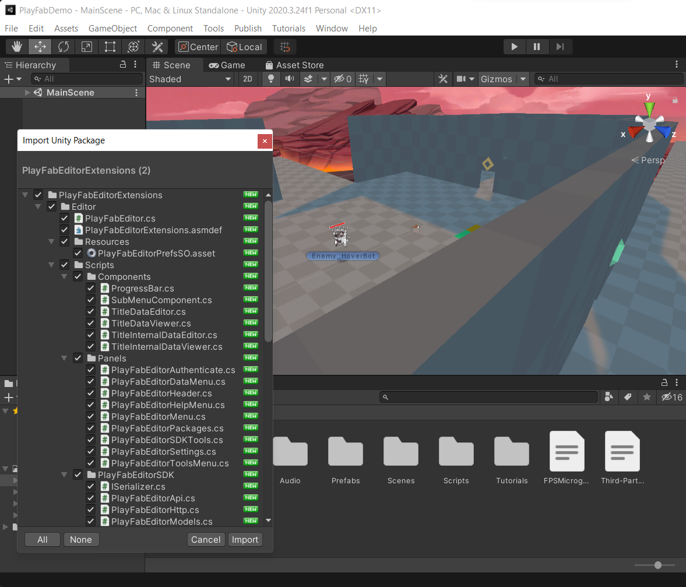Search by label in Project panel
Viewport: 686px width, 587px height.
(628, 397)
